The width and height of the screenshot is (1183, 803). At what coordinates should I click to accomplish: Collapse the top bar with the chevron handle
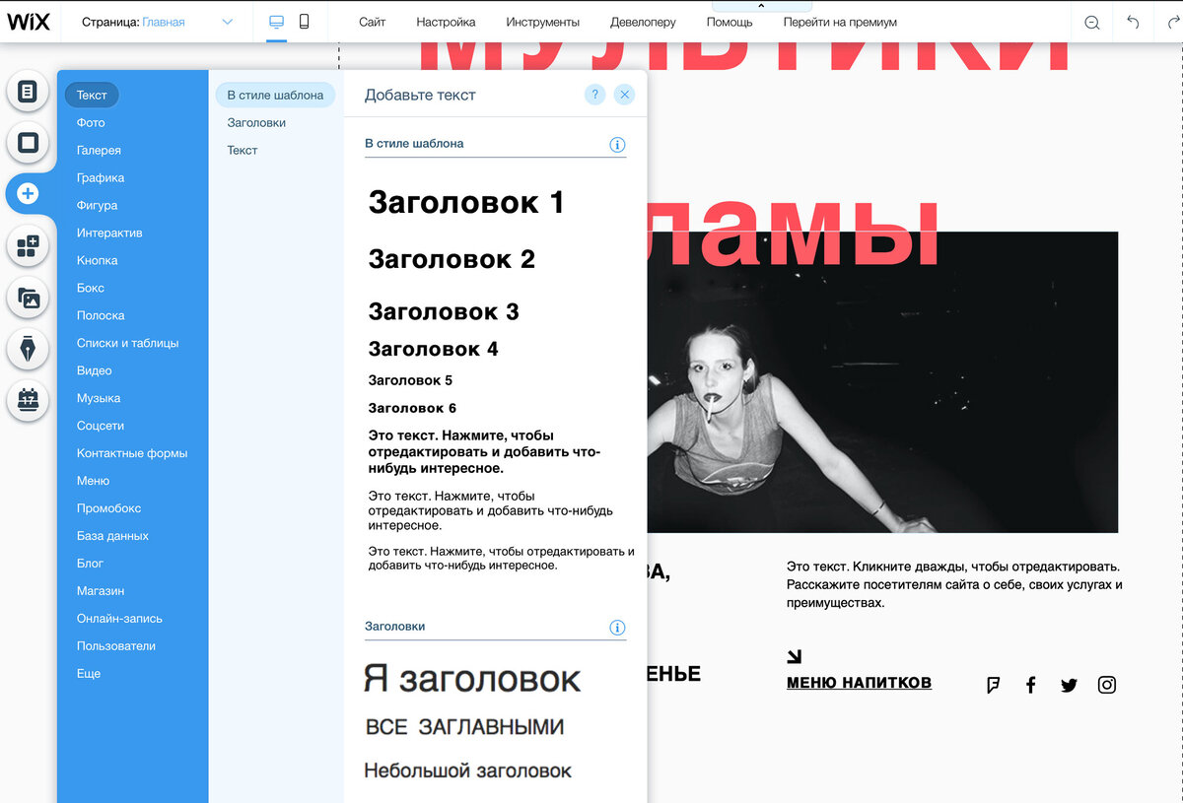coord(761,6)
